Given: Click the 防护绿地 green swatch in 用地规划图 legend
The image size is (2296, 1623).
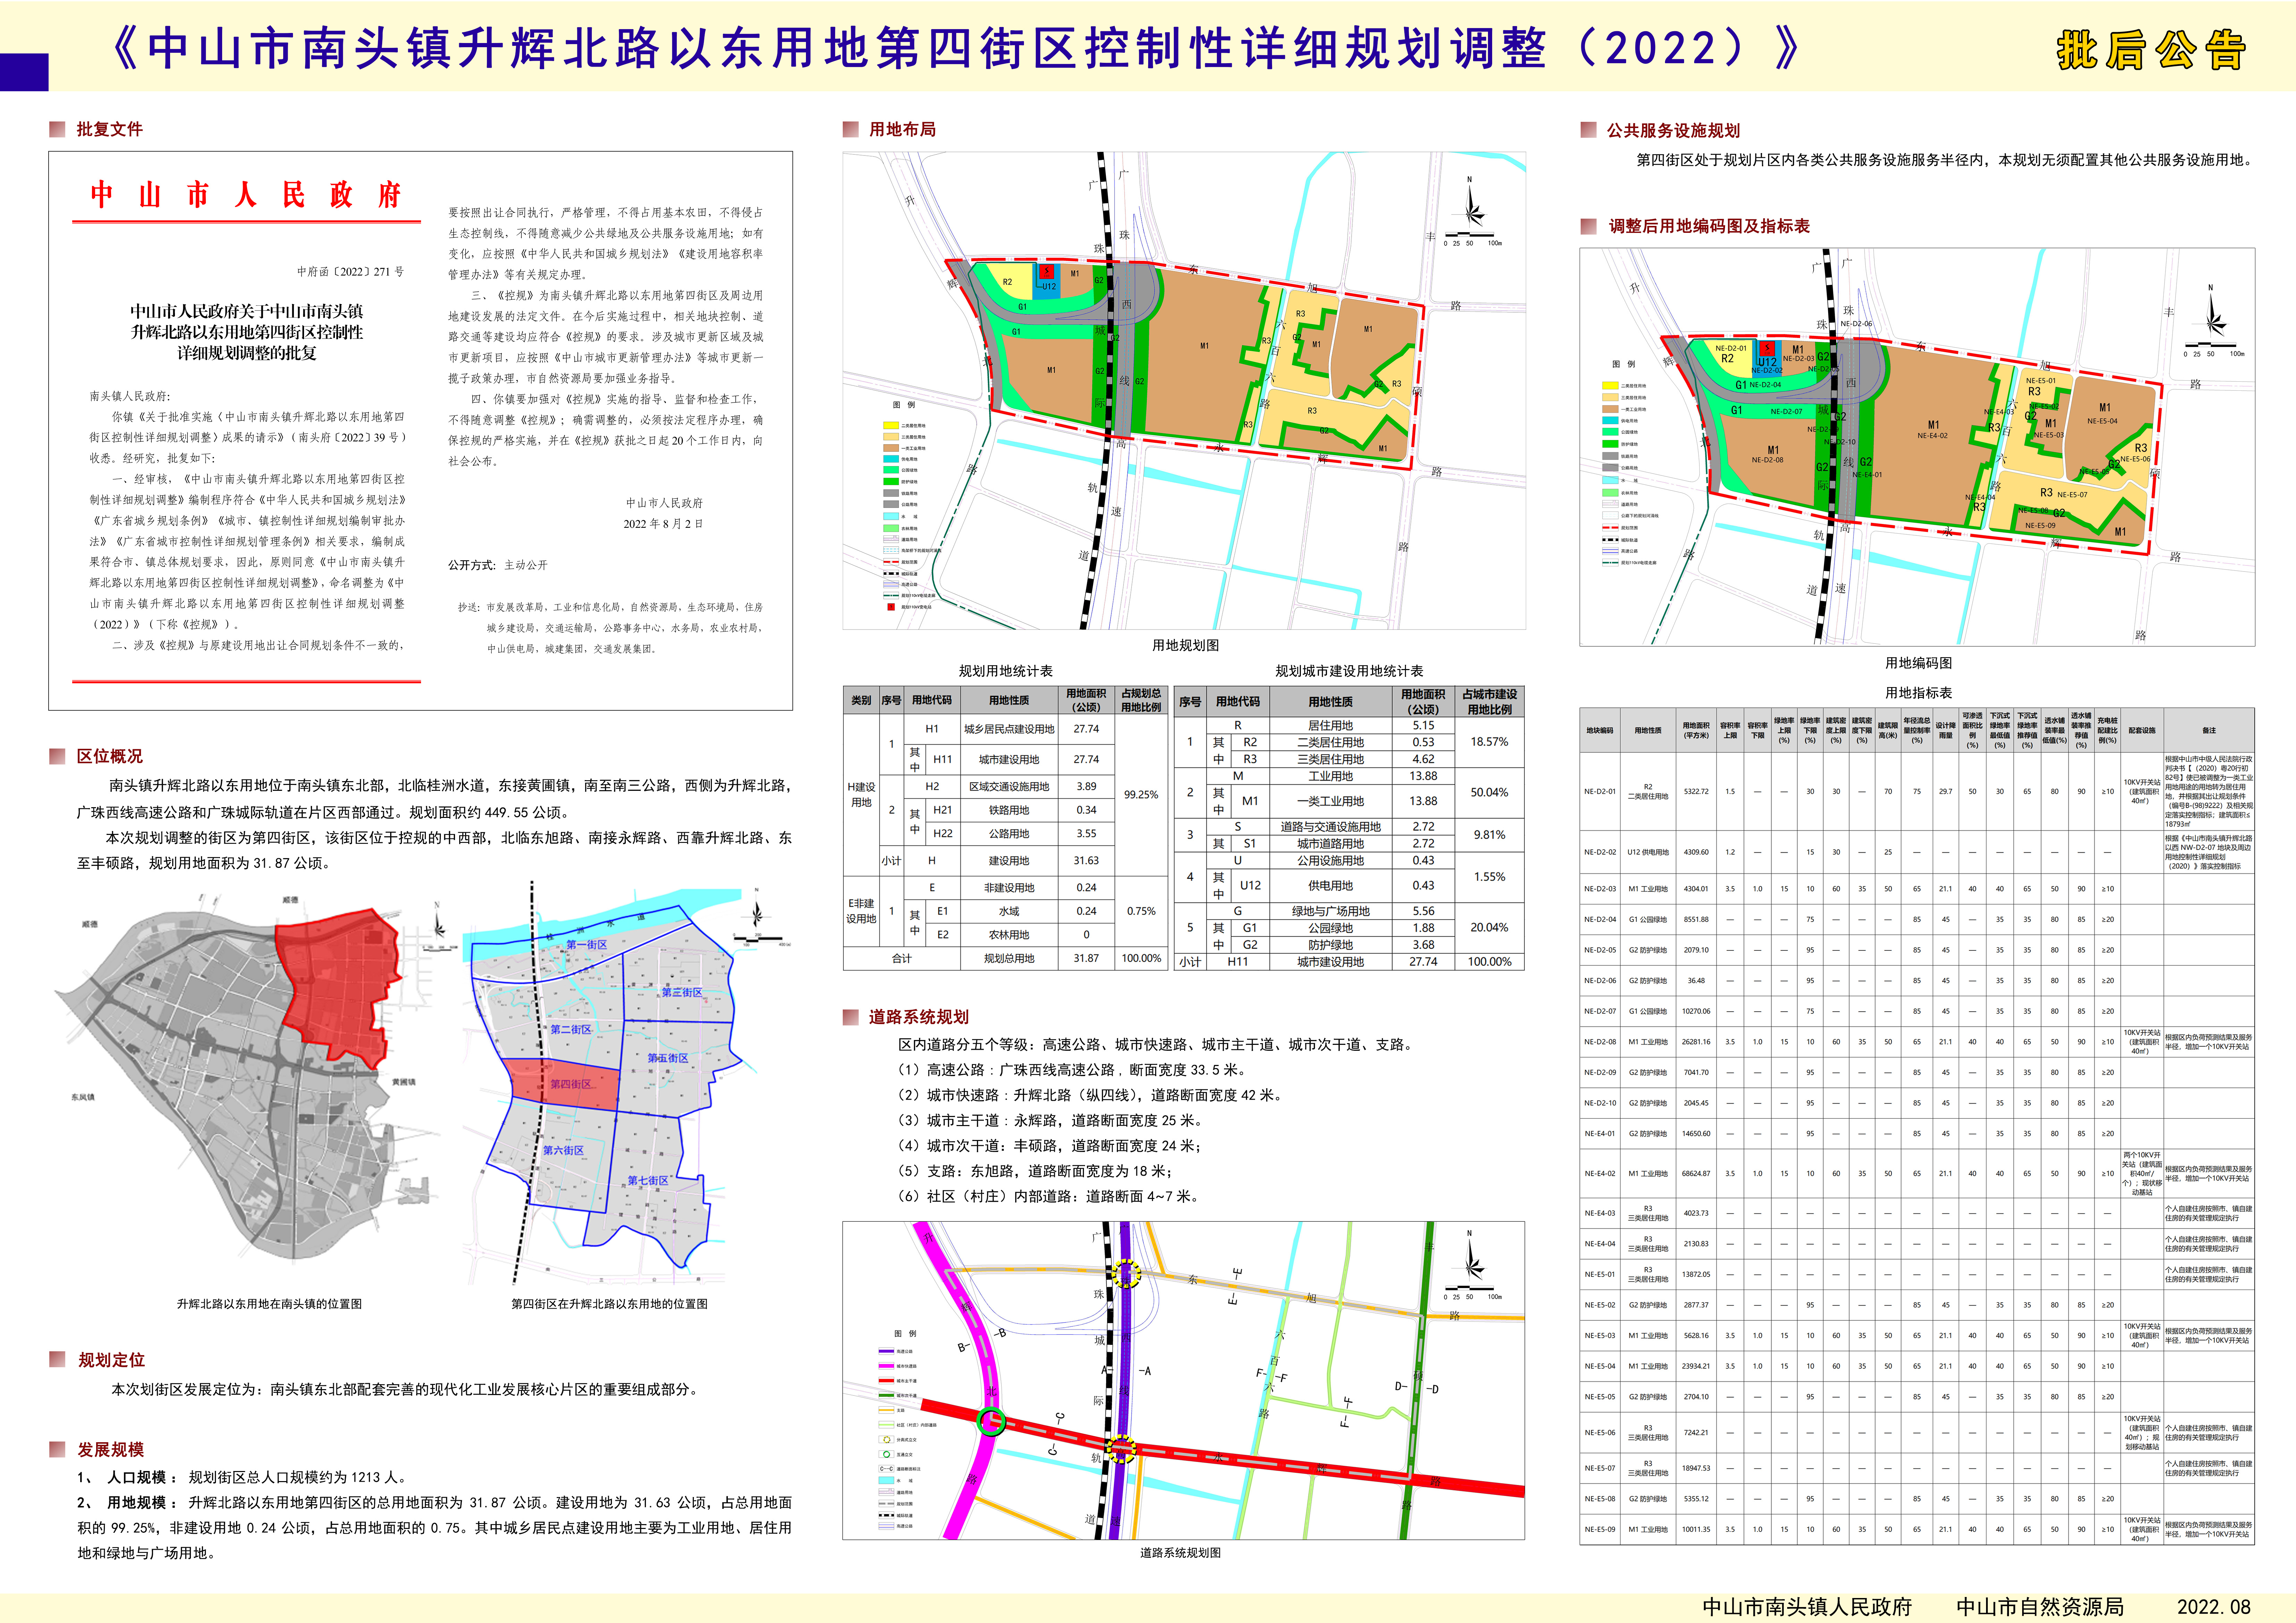Looking at the screenshot, I should pos(891,482).
